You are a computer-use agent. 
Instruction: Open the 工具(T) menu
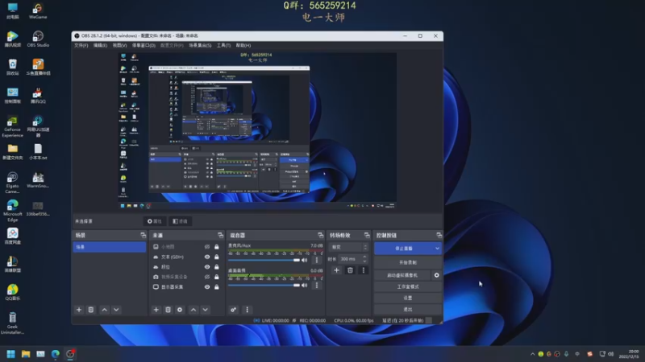coord(223,45)
